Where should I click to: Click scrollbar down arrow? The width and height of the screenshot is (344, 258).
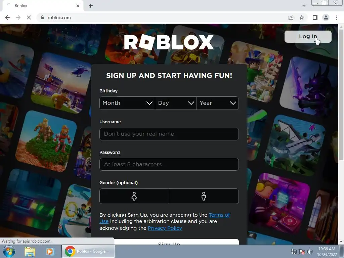click(x=341, y=242)
